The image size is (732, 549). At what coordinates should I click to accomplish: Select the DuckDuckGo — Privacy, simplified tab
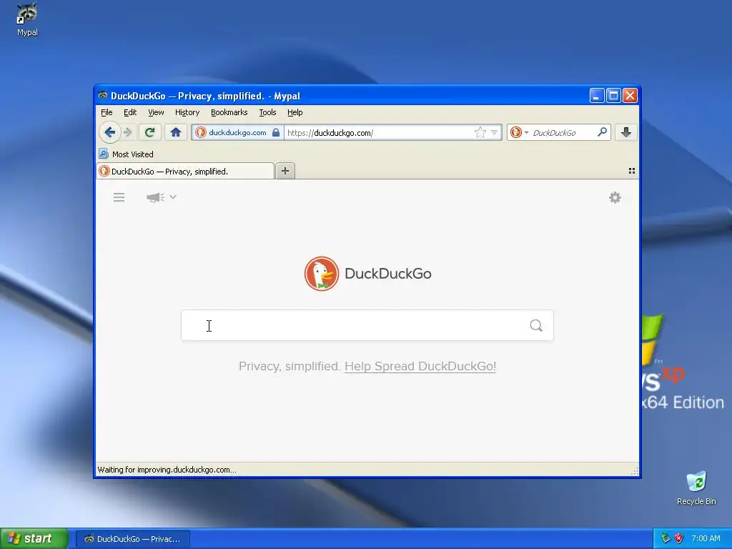tap(185, 172)
